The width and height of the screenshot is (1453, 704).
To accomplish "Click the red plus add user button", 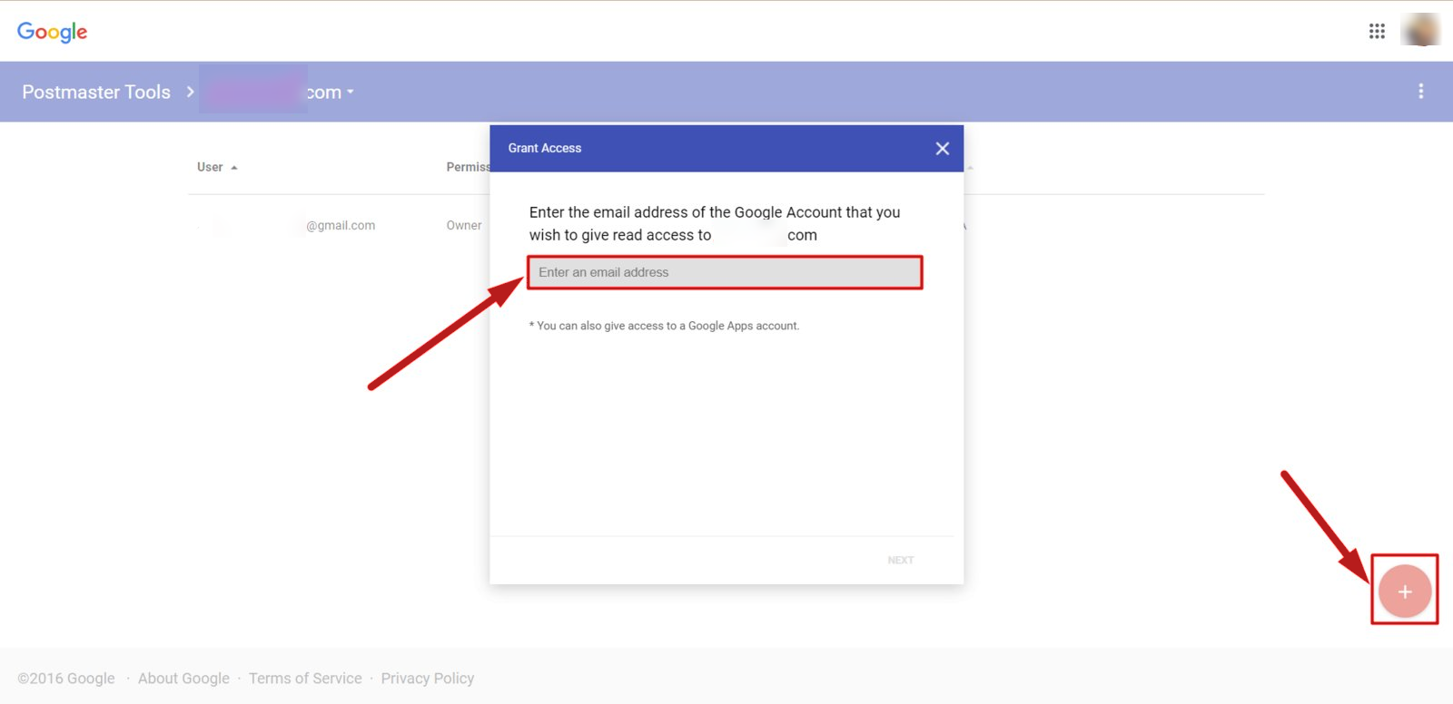I will (1405, 592).
